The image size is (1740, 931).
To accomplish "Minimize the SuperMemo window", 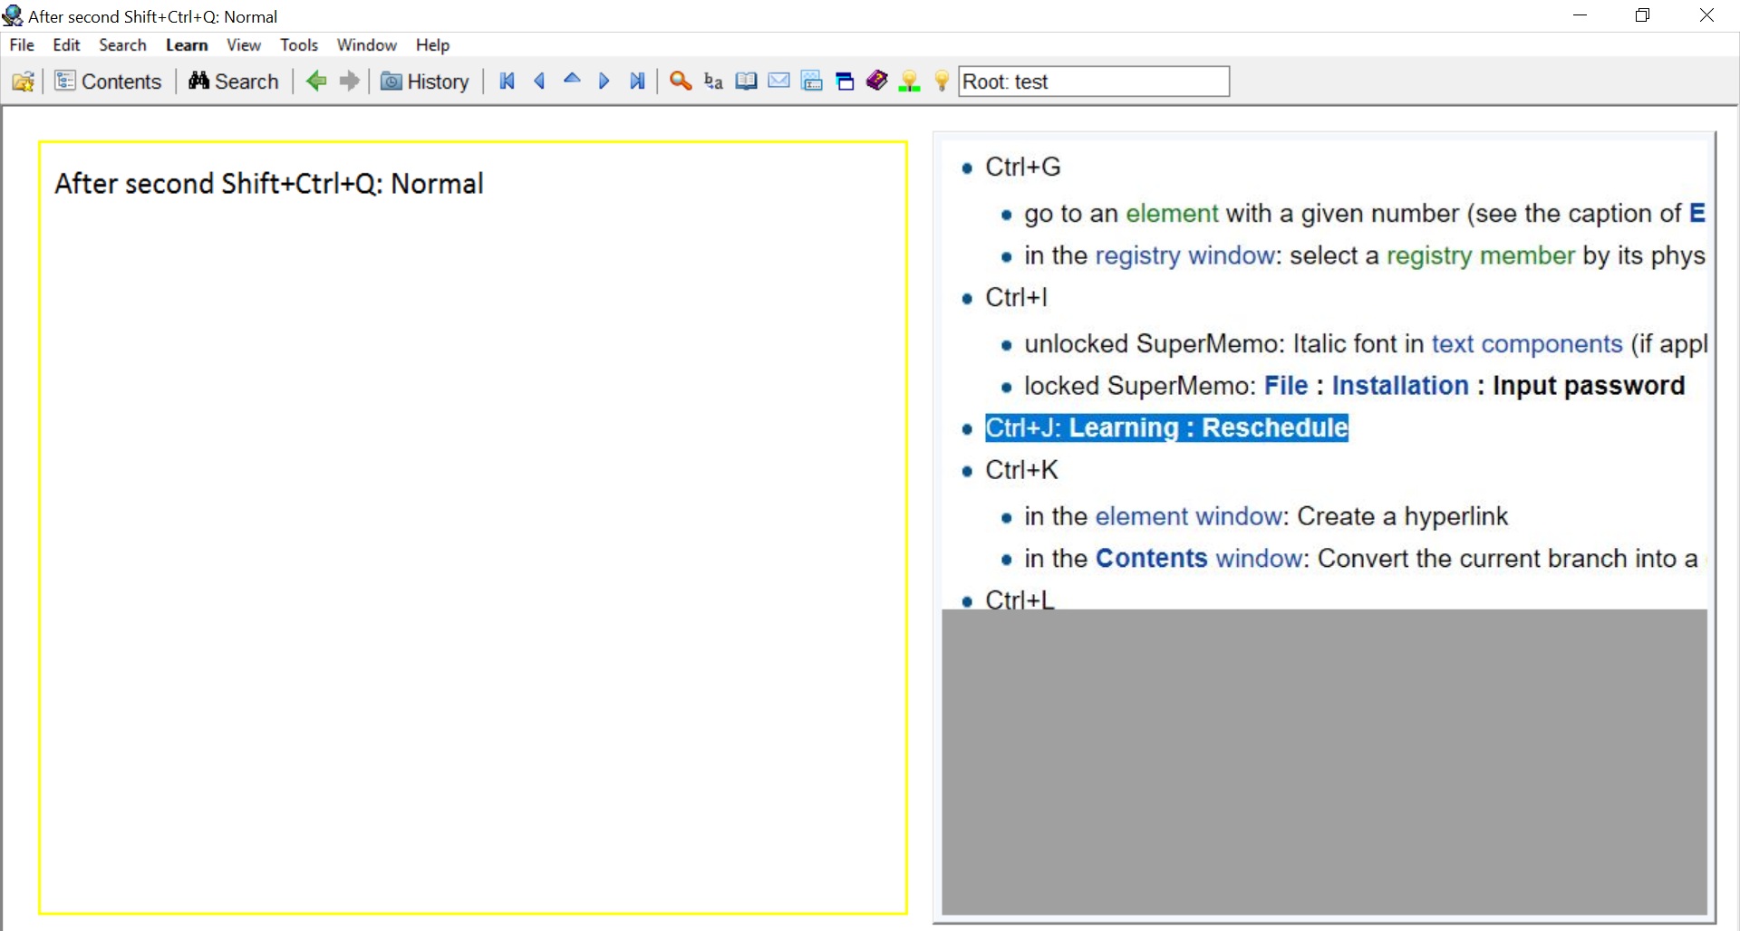I will pyautogui.click(x=1580, y=15).
